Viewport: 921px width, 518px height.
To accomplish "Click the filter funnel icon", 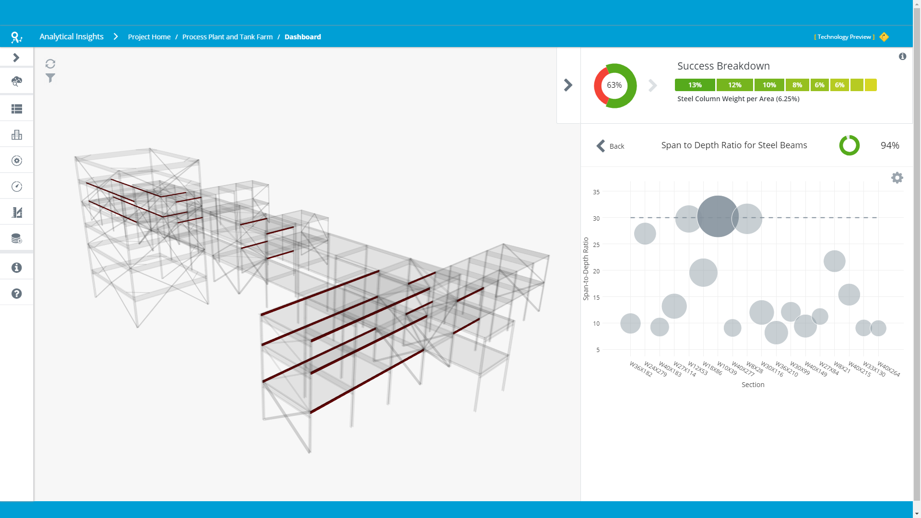I will [50, 78].
